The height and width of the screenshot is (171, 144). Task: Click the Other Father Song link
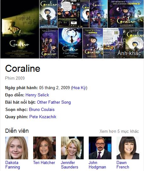coord(54,102)
